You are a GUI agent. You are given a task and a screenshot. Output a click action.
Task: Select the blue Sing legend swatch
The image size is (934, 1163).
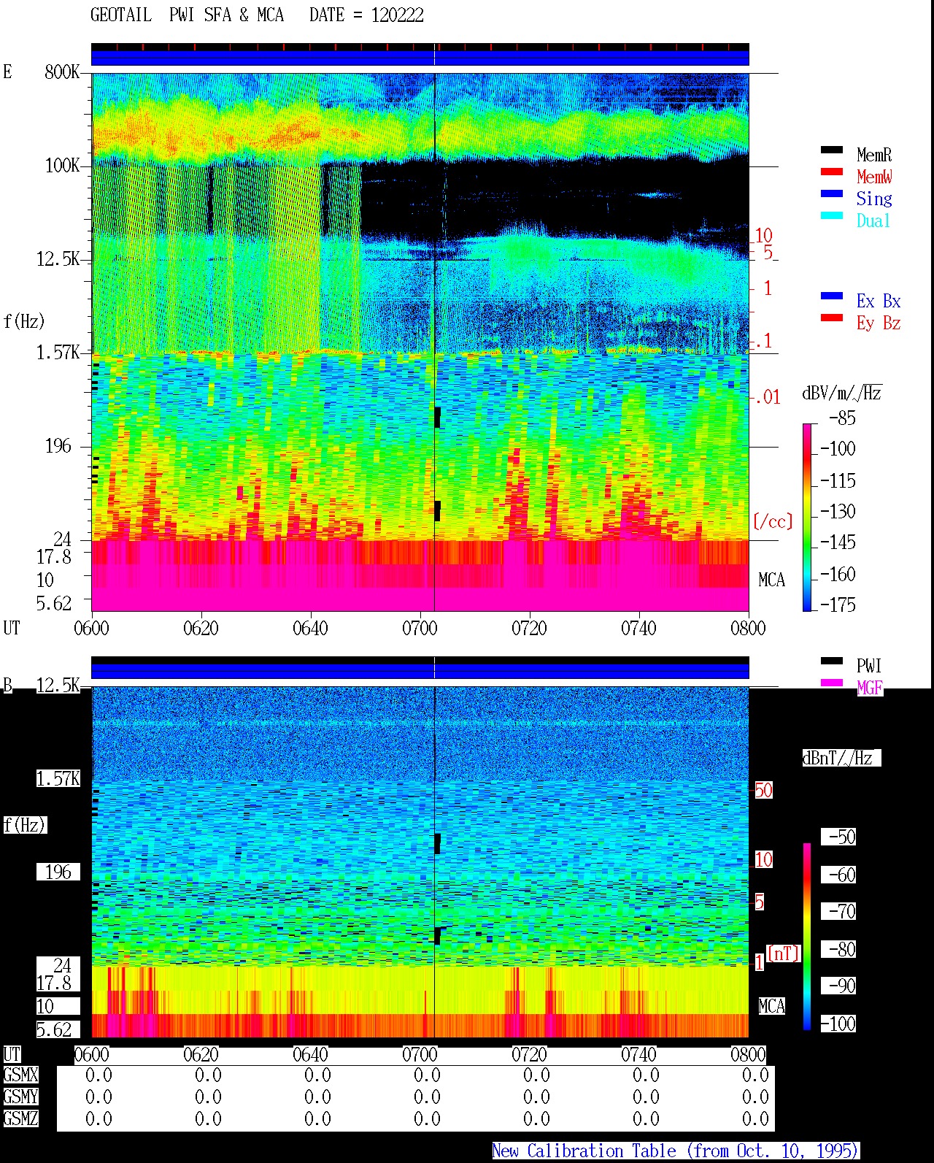pos(832,193)
